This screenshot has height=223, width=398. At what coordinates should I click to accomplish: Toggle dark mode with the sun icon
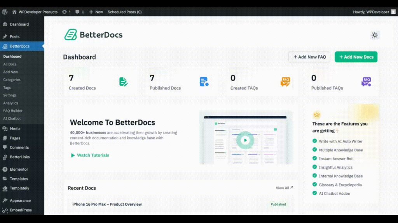374,35
